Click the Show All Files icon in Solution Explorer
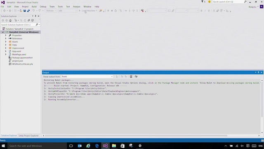Screen dimensions: 264x149 click(x=32, y=20)
